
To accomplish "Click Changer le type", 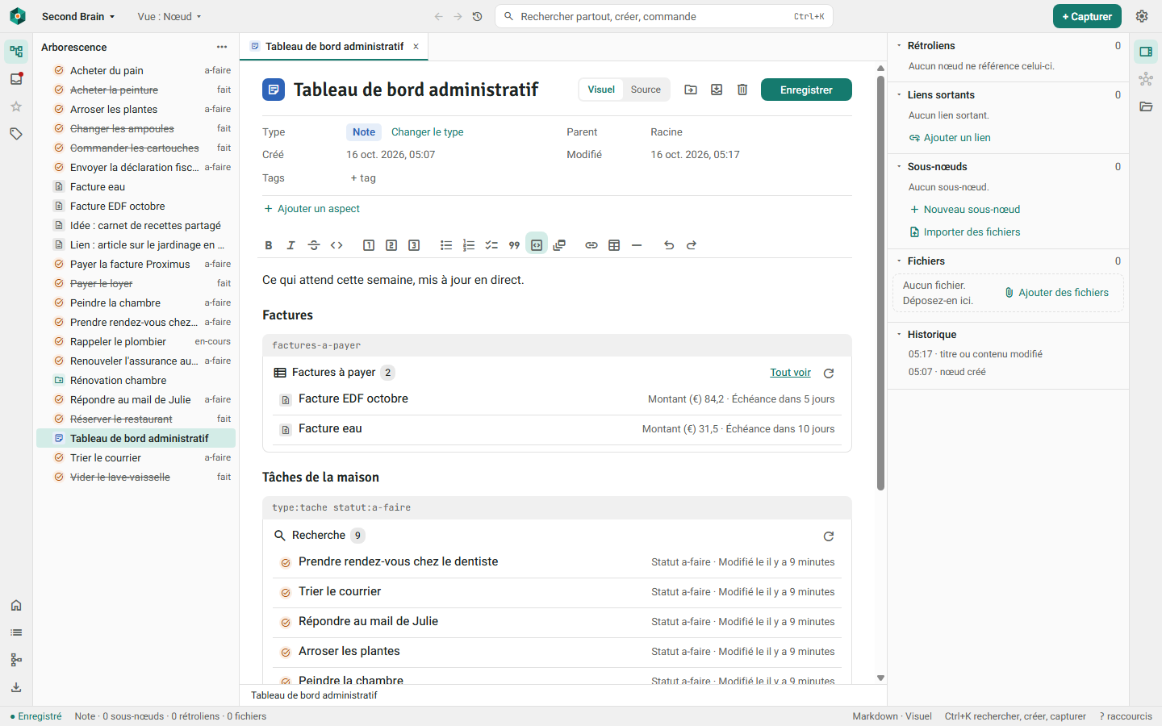I will [428, 132].
